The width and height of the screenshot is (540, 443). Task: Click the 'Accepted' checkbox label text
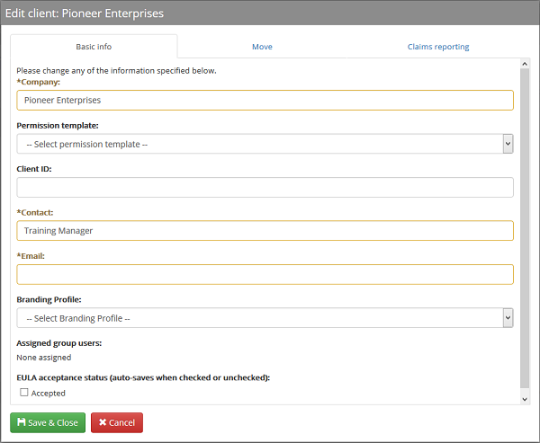[x=48, y=394]
